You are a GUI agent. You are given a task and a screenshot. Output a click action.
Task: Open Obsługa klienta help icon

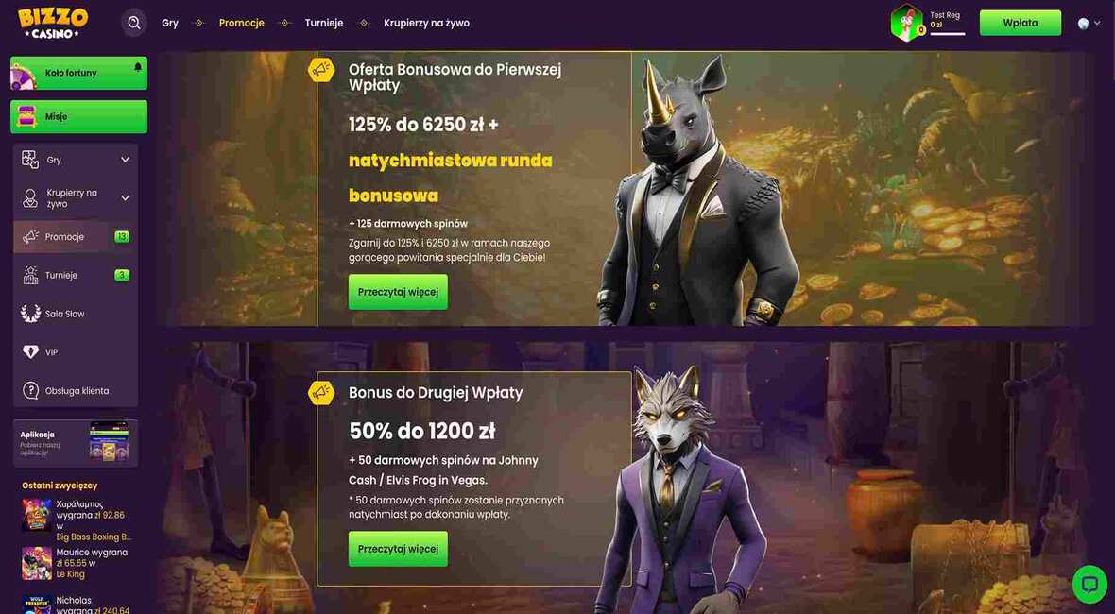(30, 390)
